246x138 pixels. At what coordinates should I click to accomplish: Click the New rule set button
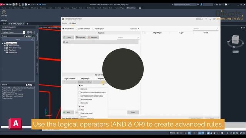68,38
